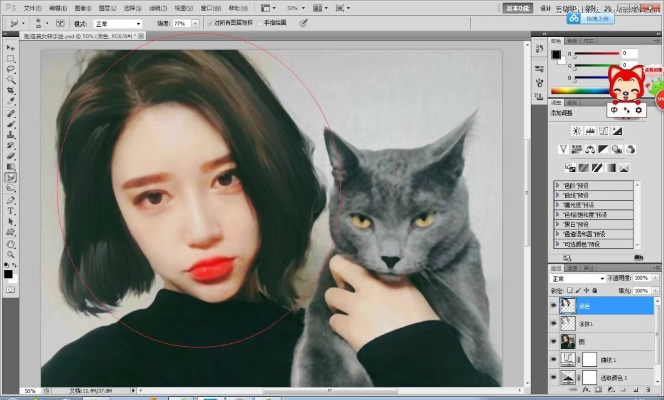664x400 pixels.
Task: Toggle Quick Mask mode
Action: click(10, 289)
